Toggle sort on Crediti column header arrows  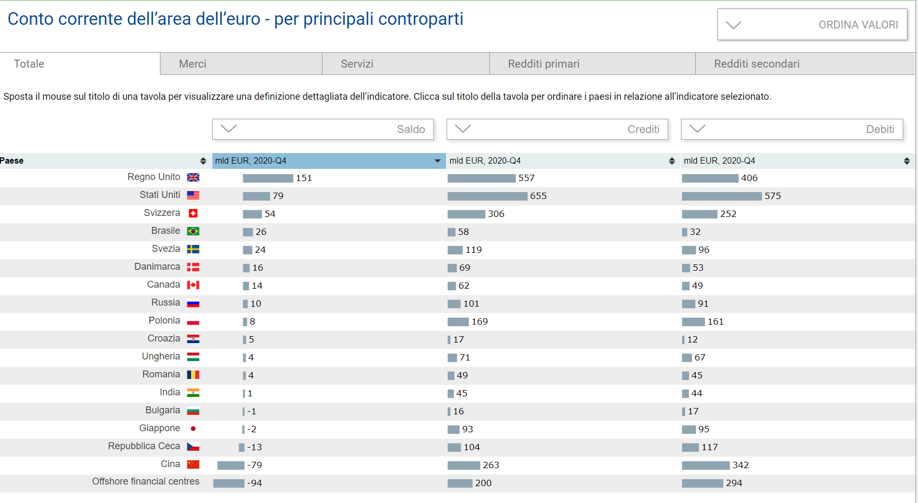point(671,161)
